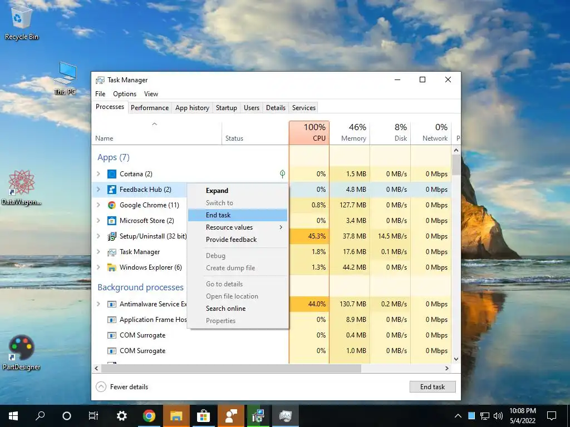Screen dimensions: 570x427
Task: Expand the Feedback Hub process group arrow
Action: [99, 190]
